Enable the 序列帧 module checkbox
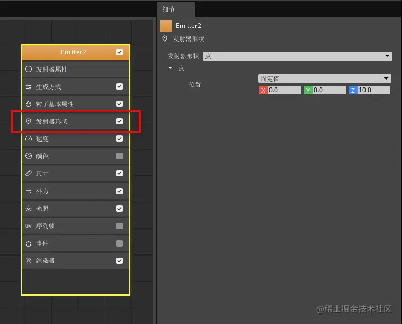Image resolution: width=402 pixels, height=324 pixels. 119,226
